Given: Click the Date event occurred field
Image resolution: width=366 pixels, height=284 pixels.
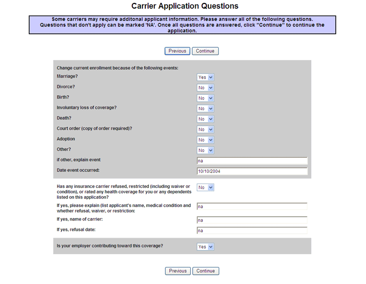Looking at the screenshot, I should point(252,171).
